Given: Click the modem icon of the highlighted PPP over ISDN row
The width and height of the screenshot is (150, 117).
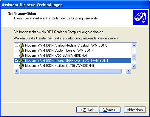Looking at the screenshot, I should pyautogui.click(x=21, y=61).
